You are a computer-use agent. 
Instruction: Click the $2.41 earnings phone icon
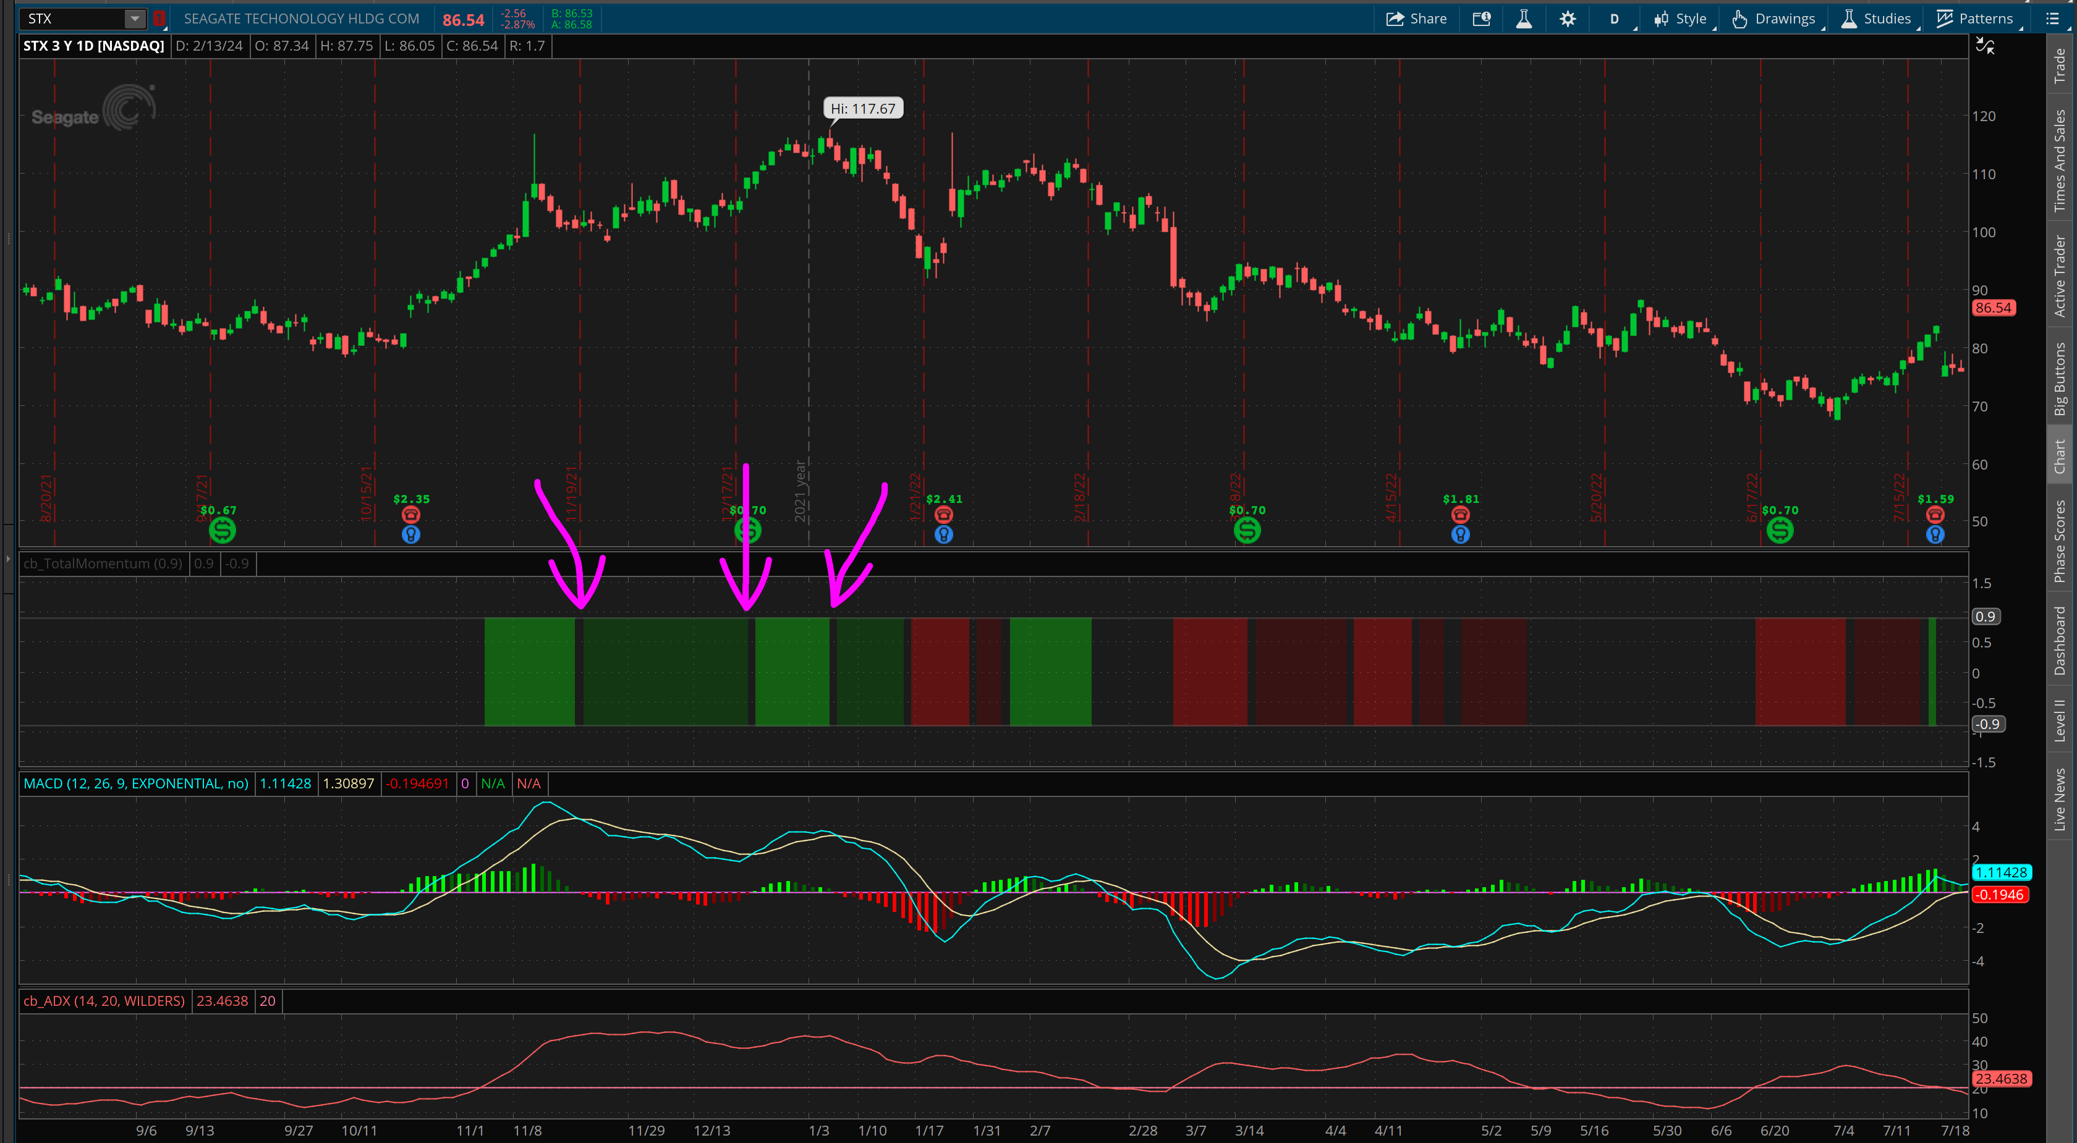(943, 514)
